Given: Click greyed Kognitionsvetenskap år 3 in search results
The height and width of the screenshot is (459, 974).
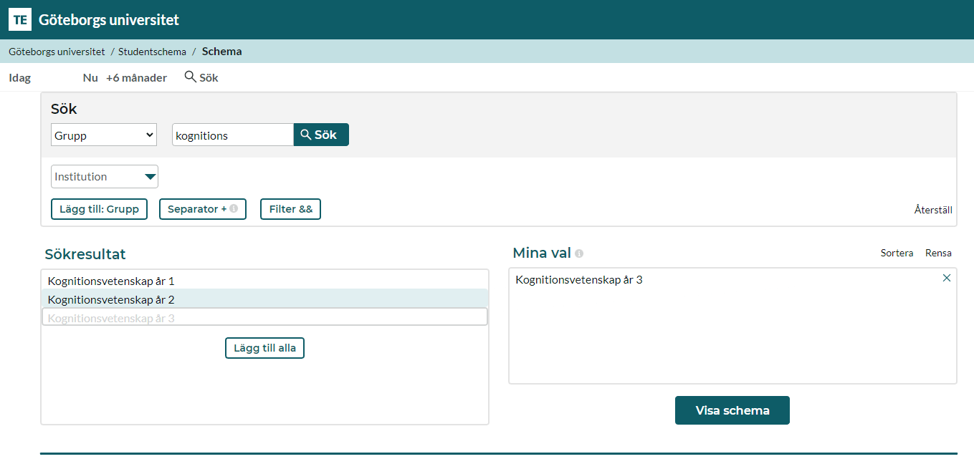Looking at the screenshot, I should 265,317.
